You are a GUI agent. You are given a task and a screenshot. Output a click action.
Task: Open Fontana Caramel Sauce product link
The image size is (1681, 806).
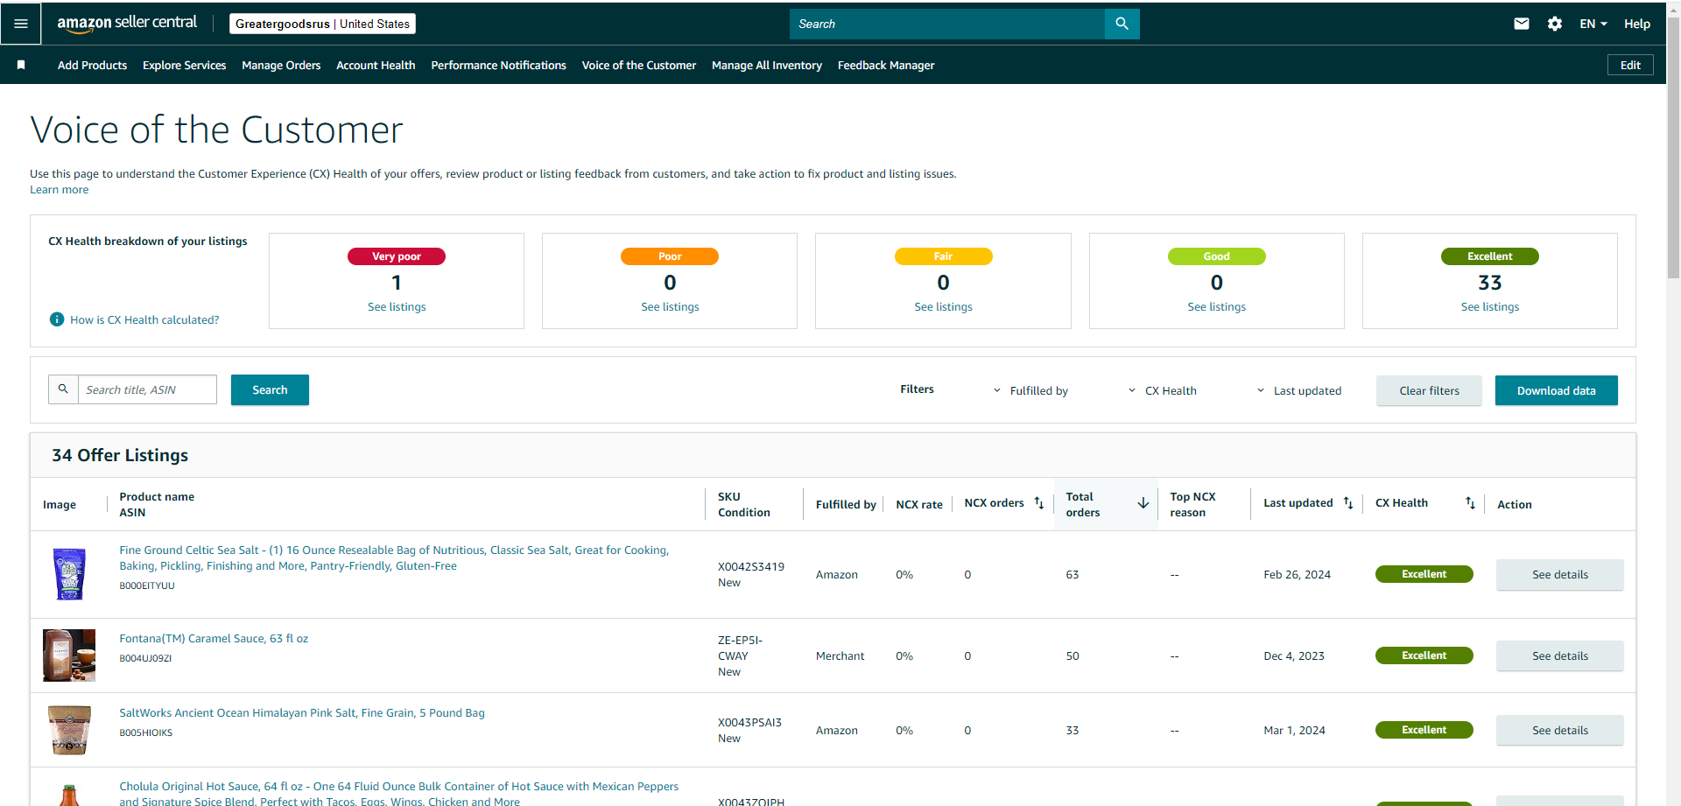[214, 638]
